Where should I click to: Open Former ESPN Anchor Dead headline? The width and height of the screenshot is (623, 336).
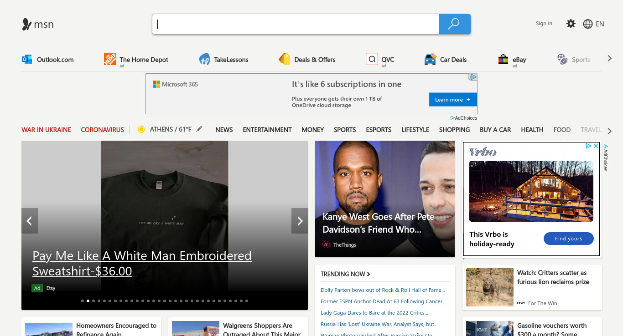pos(383,301)
